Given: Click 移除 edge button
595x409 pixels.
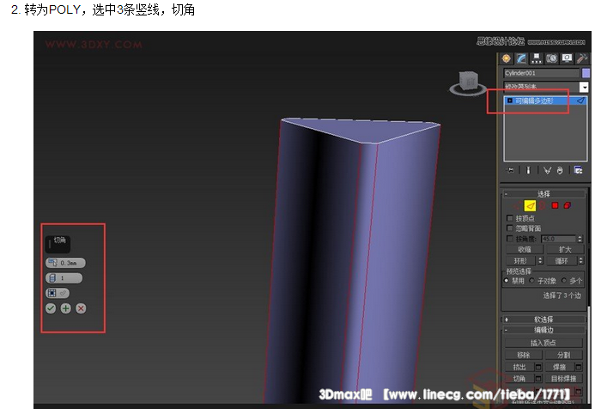Looking at the screenshot, I should coord(524,355).
